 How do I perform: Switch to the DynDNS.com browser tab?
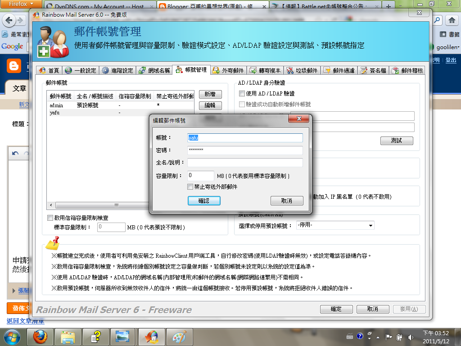click(x=100, y=6)
